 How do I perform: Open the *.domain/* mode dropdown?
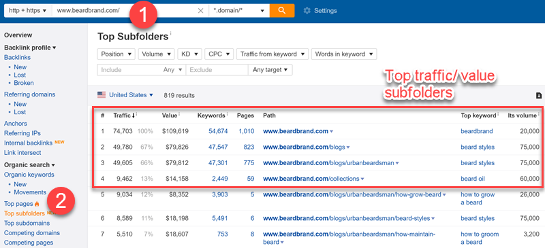pyautogui.click(x=239, y=11)
